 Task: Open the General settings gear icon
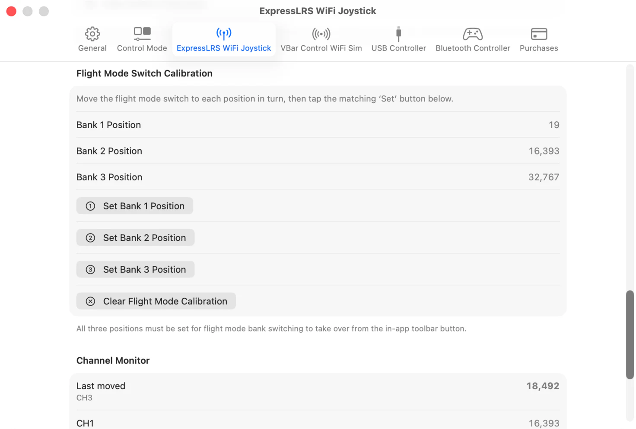coord(92,34)
